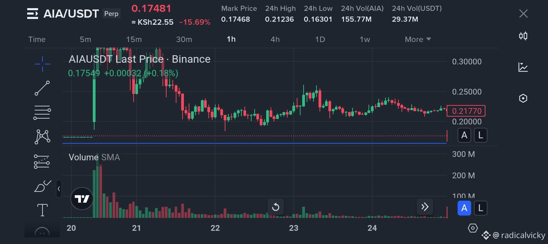This screenshot has width=548, height=244.
Task: Open the candlestick chart style icon
Action: click(523, 36)
